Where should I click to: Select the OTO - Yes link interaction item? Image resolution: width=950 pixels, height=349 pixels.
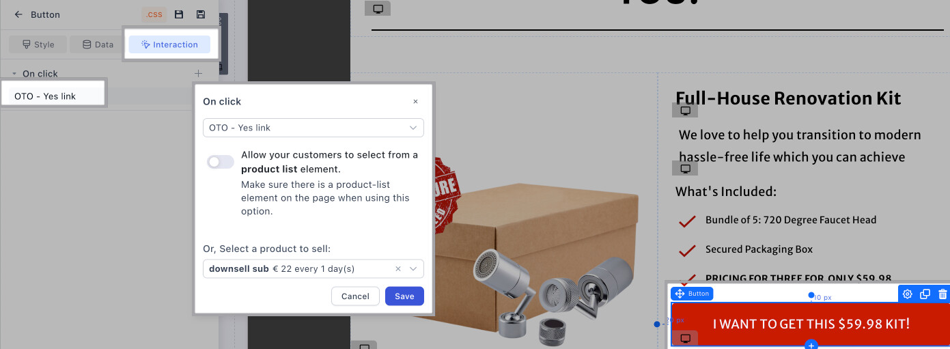click(x=45, y=96)
